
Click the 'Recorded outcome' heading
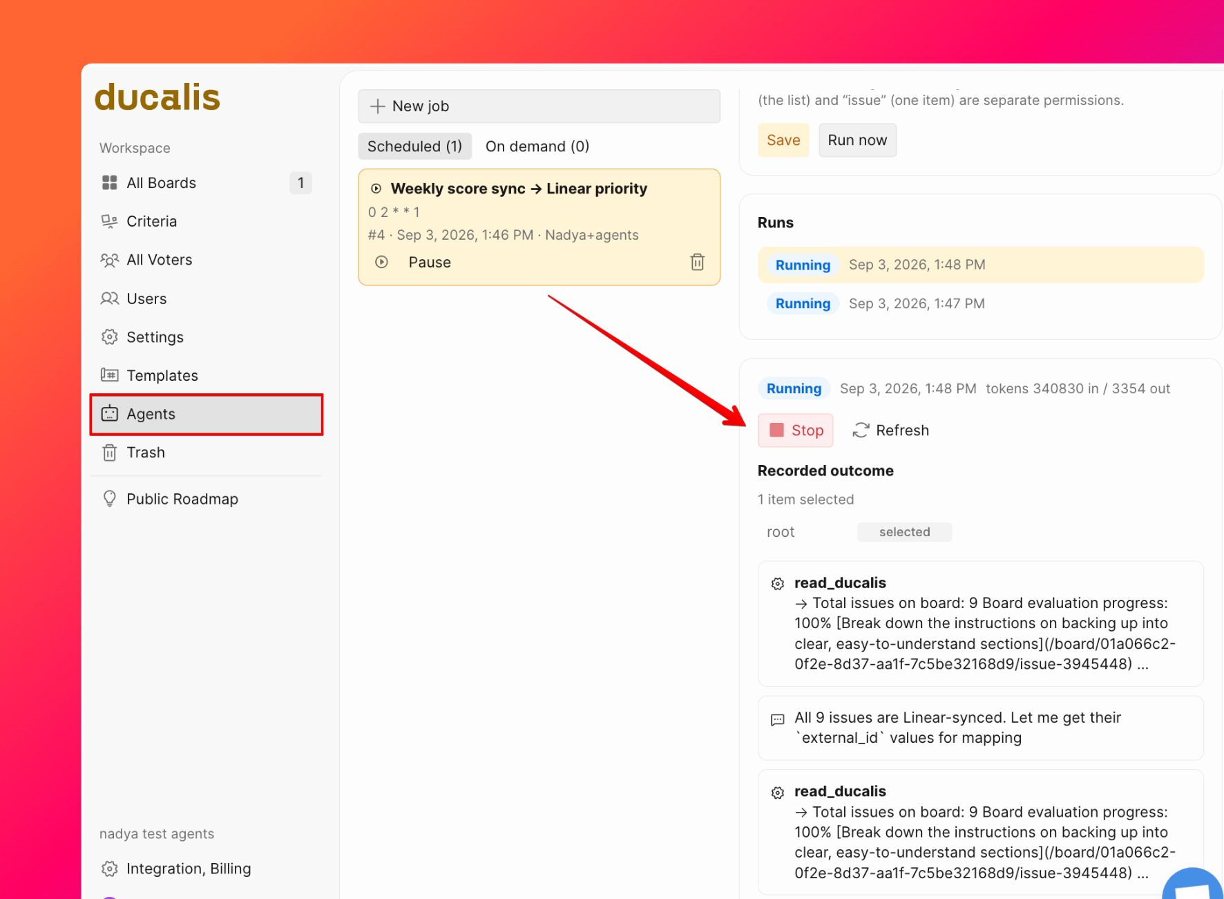(825, 471)
